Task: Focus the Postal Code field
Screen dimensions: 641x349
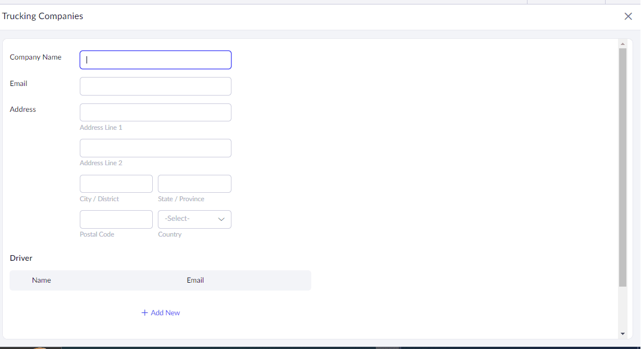Action: (x=116, y=219)
